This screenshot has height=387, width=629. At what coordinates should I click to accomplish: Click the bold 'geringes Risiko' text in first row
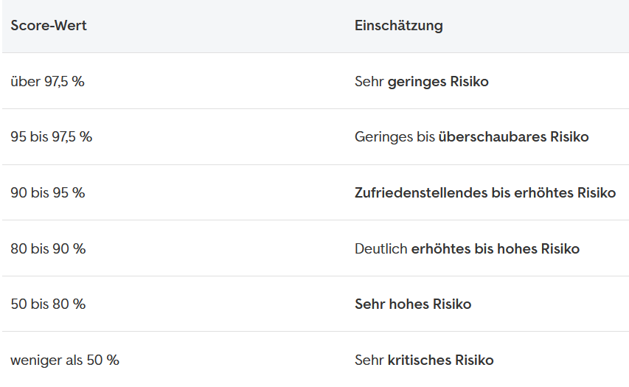[438, 82]
